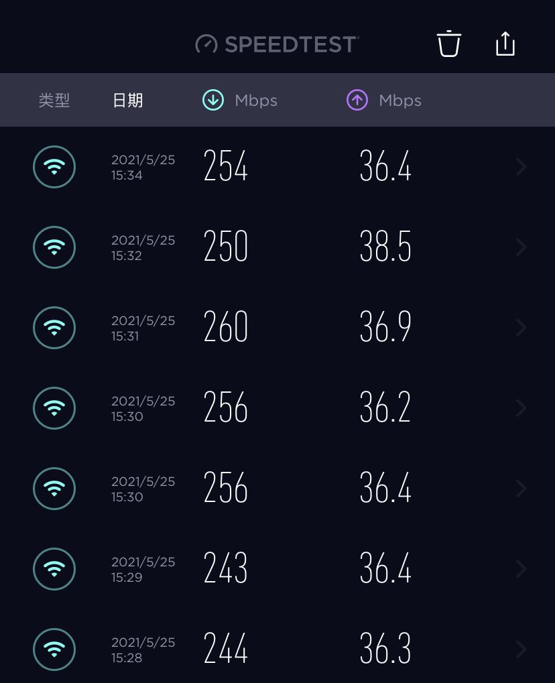This screenshot has width=555, height=683.
Task: Open details chevron for the 38.5 upload result
Action: click(521, 247)
